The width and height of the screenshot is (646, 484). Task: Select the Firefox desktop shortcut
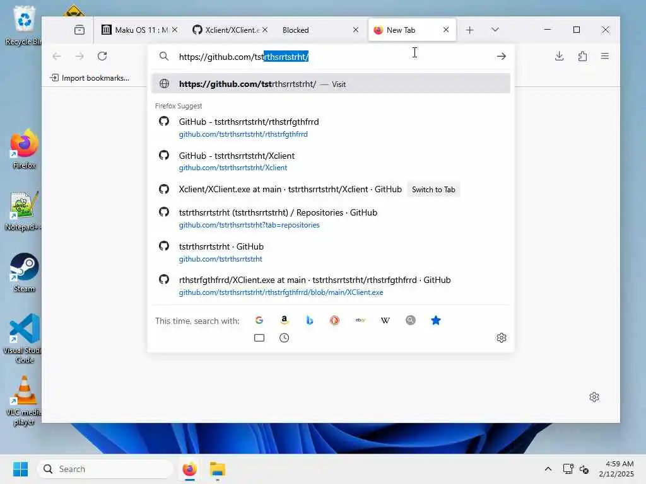click(x=24, y=149)
